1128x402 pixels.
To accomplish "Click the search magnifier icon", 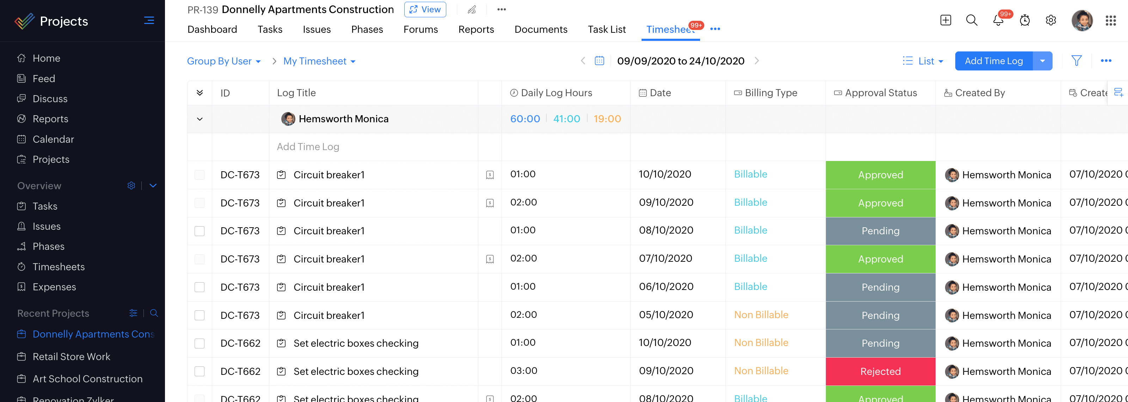I will coord(971,20).
